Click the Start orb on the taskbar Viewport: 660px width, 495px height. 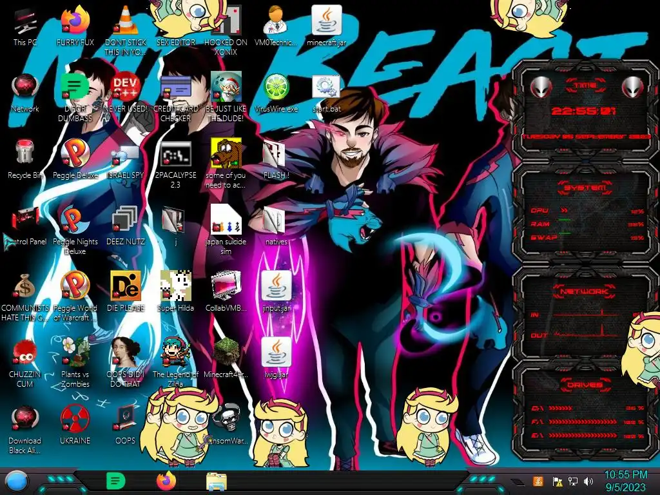(x=17, y=481)
